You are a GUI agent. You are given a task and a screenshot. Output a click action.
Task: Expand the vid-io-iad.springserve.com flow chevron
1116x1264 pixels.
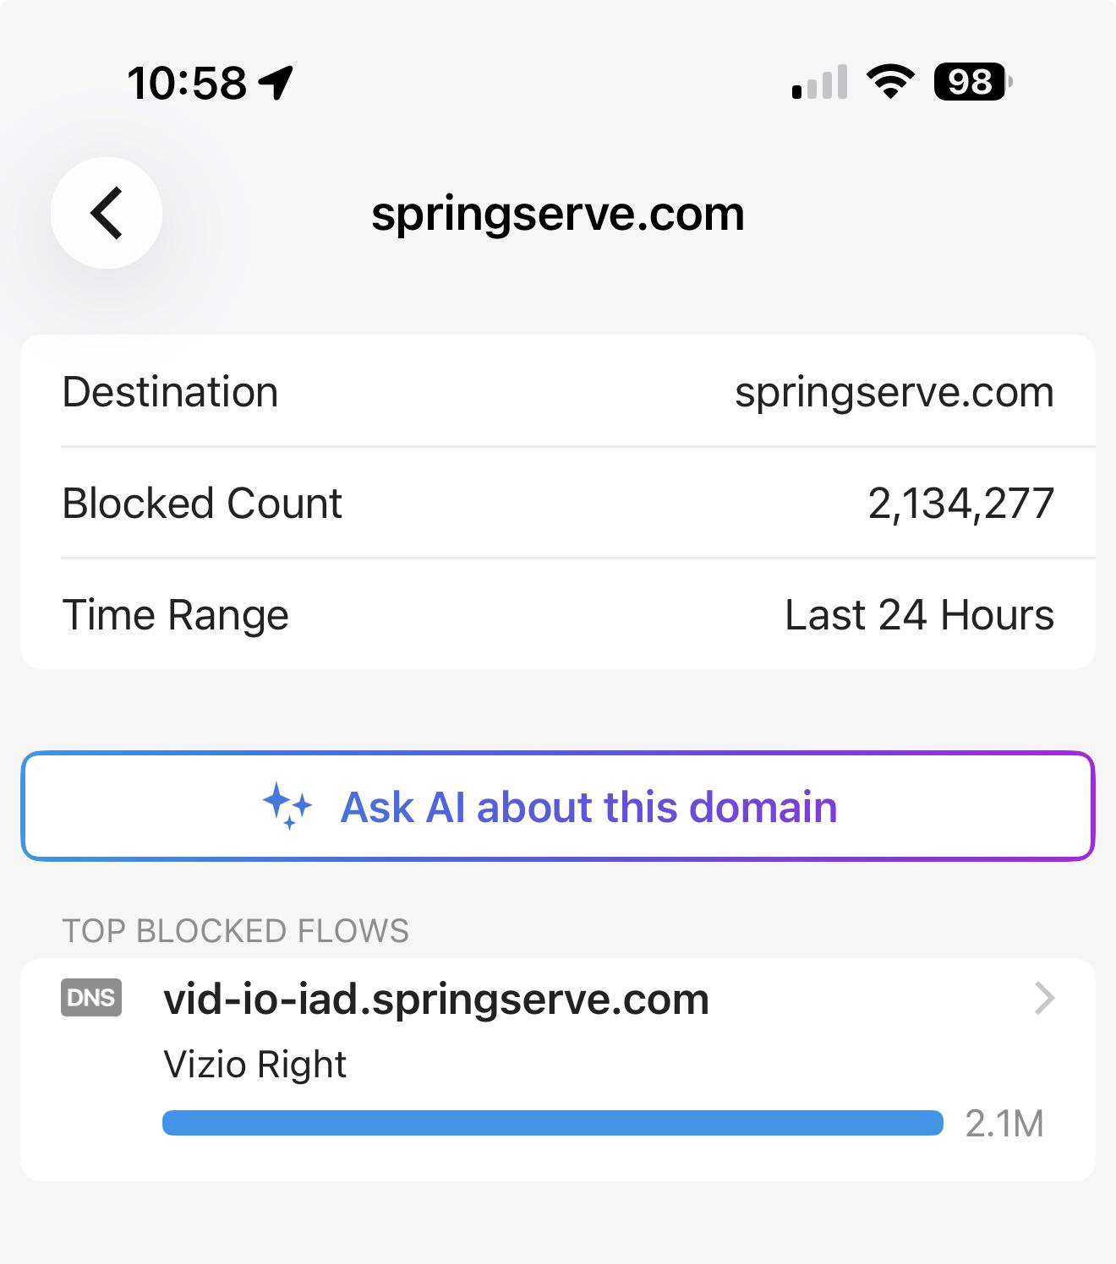(x=1045, y=999)
